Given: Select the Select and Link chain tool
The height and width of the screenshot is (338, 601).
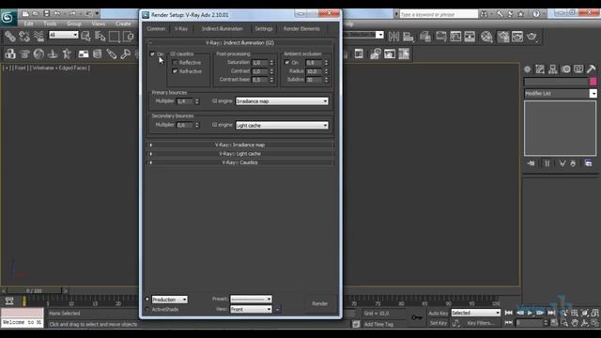Looking at the screenshot, I should 10,37.
